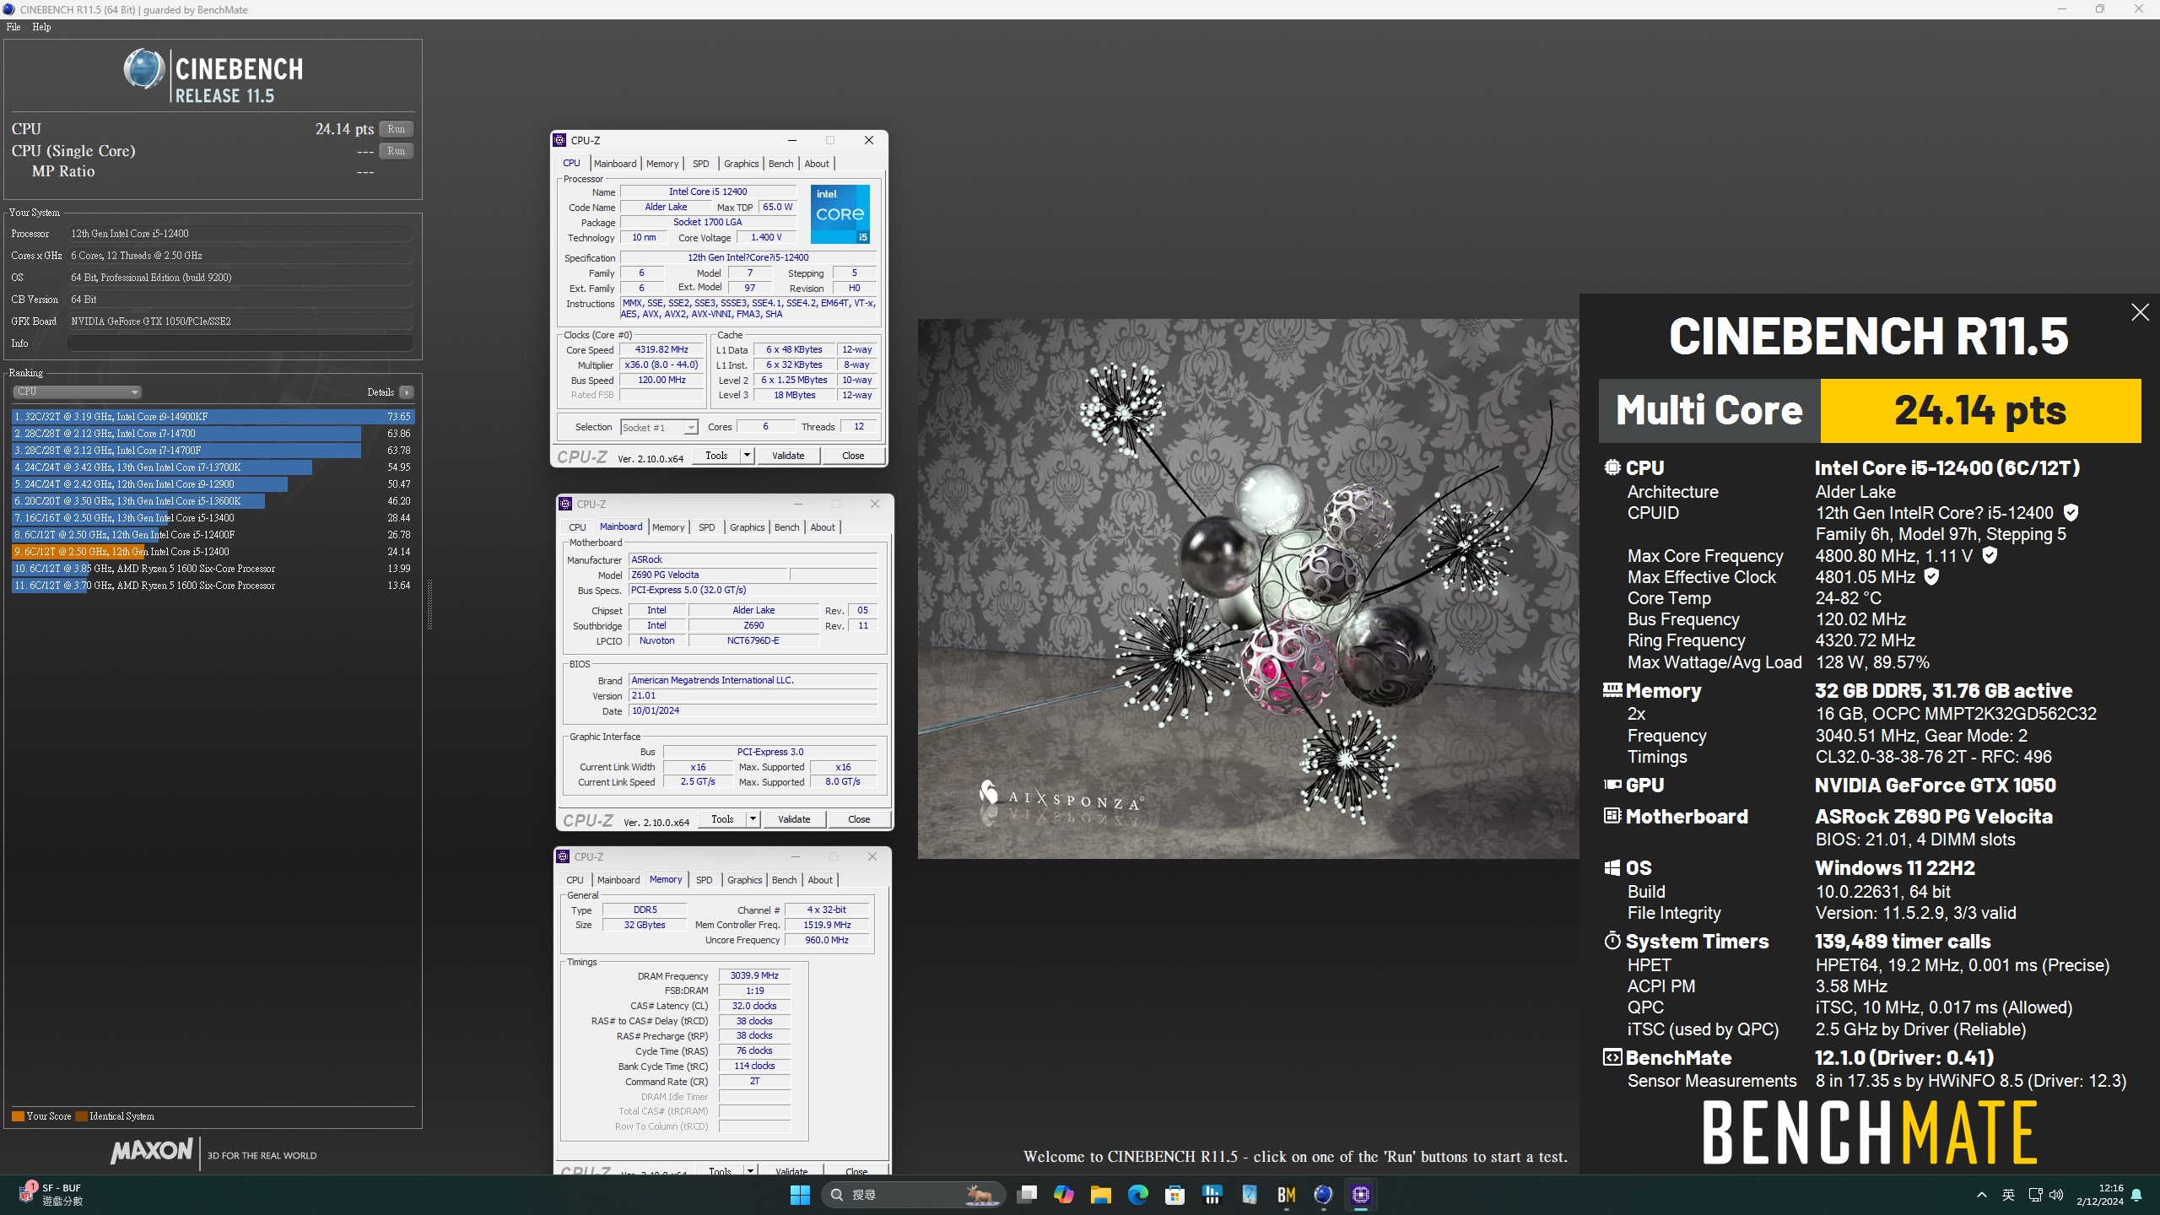Run the CPU (Single Core) benchmark
2160x1215 pixels.
click(396, 151)
